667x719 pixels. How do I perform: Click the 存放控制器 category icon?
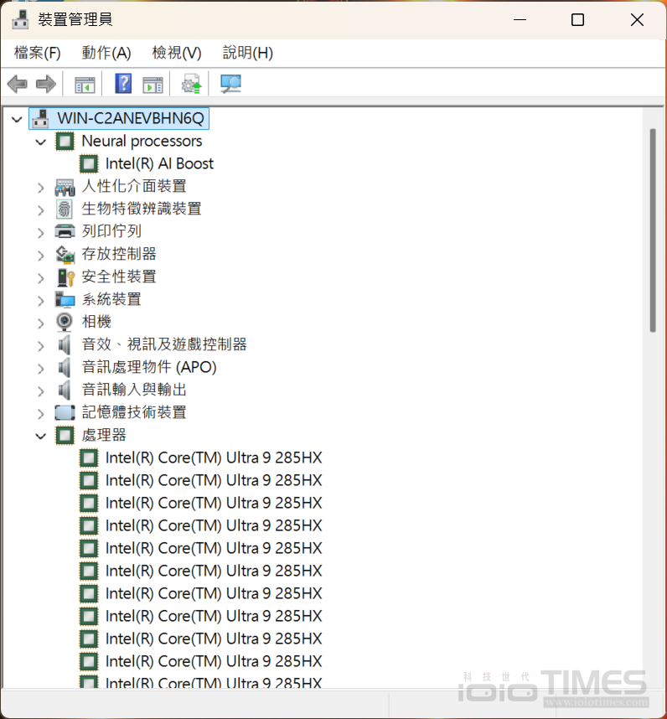[x=65, y=255]
